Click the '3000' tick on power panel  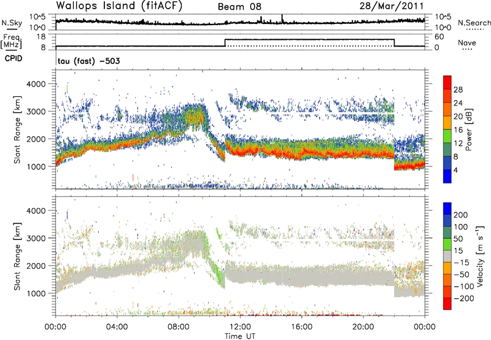(x=37, y=112)
